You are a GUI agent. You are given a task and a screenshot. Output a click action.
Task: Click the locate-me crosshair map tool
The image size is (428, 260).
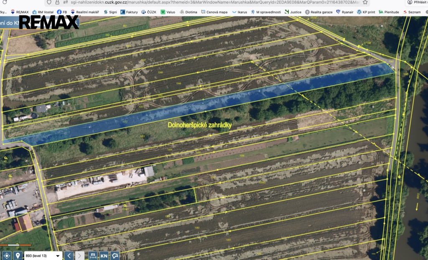click(7, 256)
